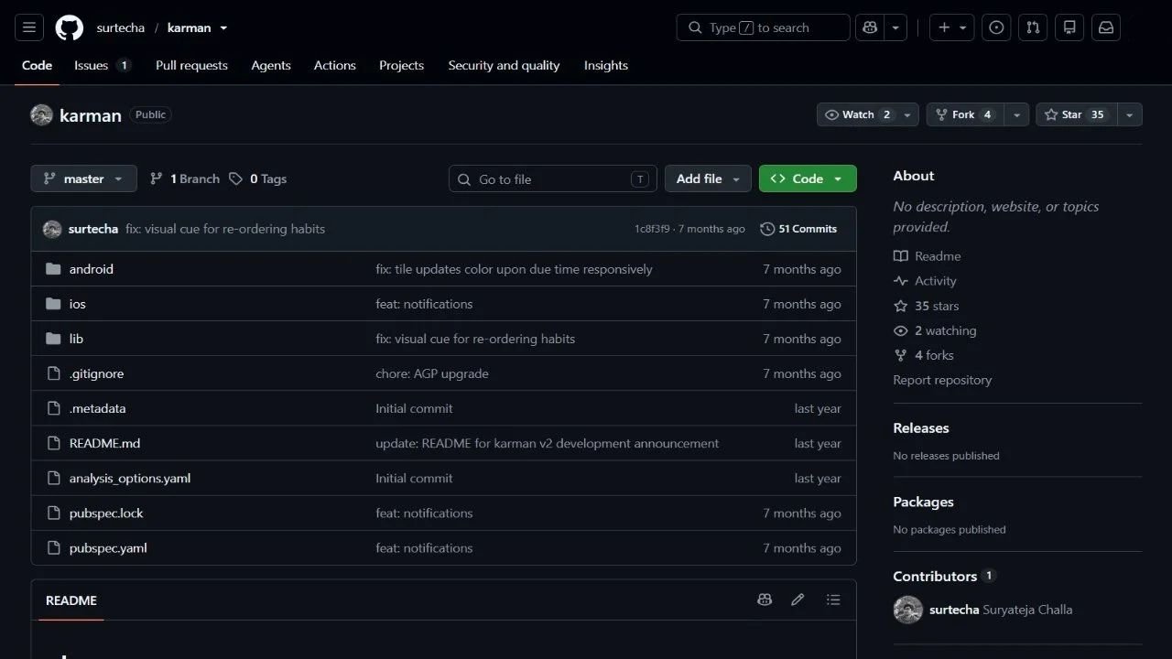
Task: Click the pubspec.yaml file icon
Action: [x=53, y=548]
